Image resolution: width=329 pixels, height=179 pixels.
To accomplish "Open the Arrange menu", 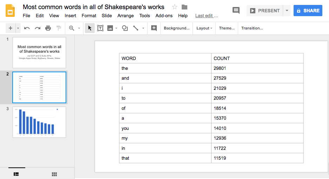I will pos(126,15).
